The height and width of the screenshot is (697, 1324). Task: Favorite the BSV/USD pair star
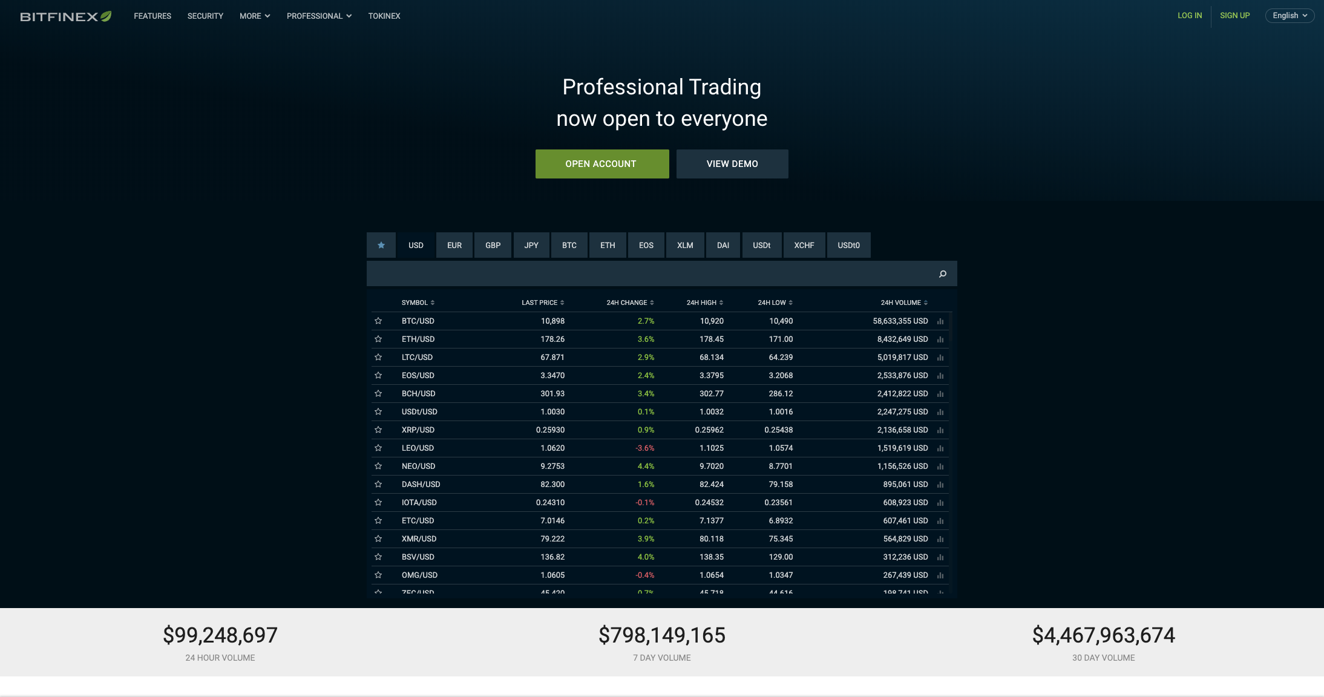(378, 557)
